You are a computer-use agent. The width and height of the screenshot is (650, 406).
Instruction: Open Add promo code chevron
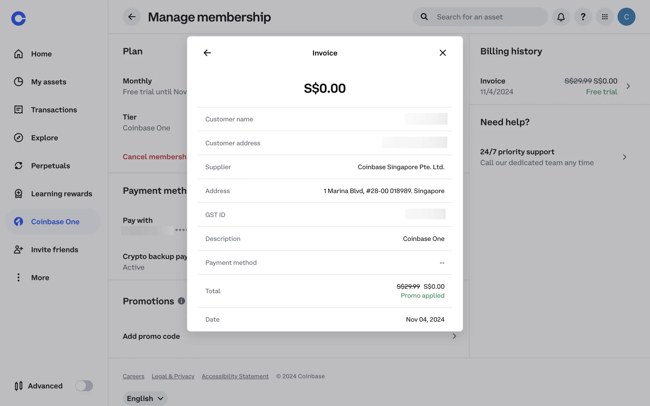(x=454, y=336)
